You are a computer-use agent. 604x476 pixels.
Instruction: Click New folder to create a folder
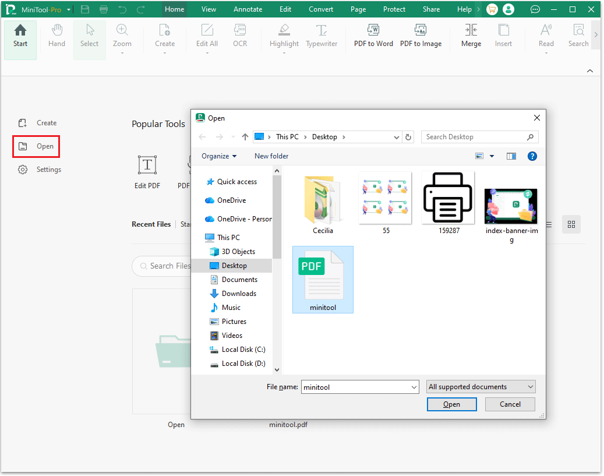(271, 156)
